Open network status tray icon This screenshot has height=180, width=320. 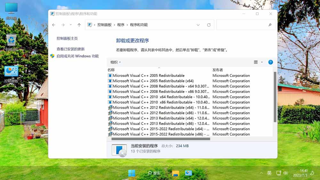(279, 173)
